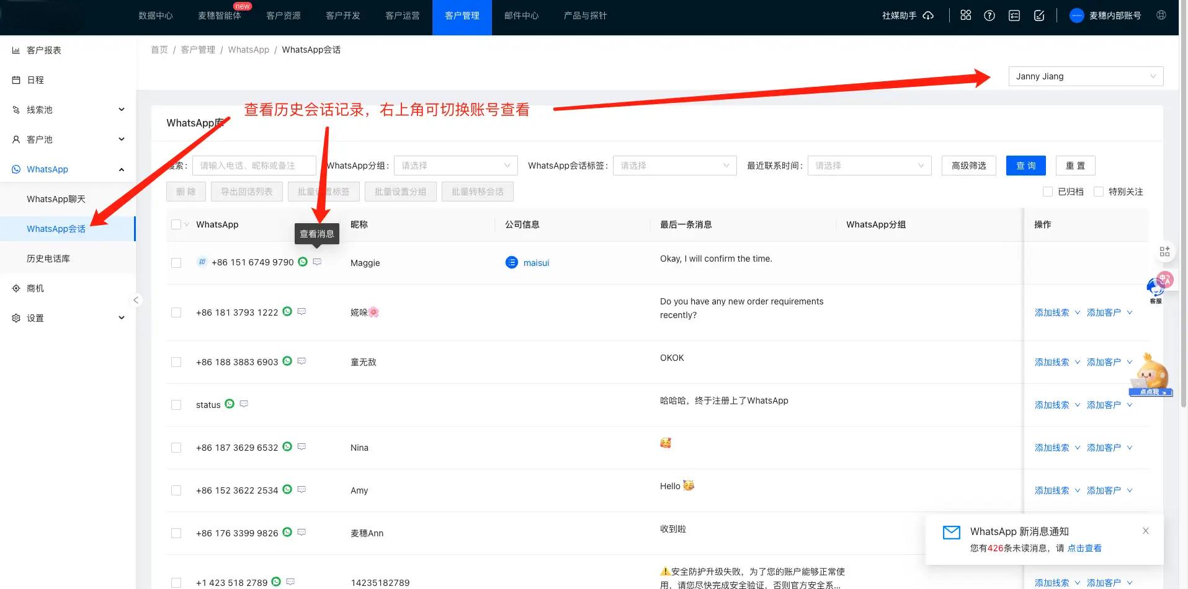
Task: Open view message icon for Maggie's number
Action: (x=317, y=262)
